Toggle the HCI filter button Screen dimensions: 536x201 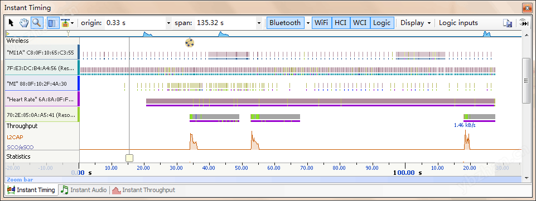340,23
